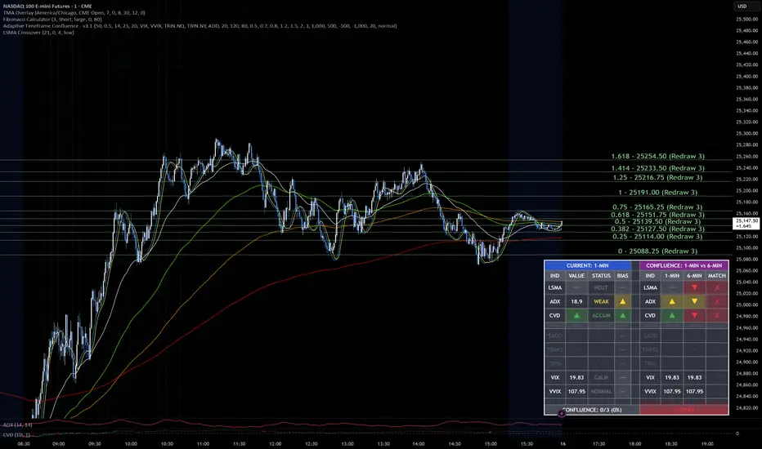This screenshot has height=449, width=762.
Task: Select the Fibonacci Calculator indicator legend
Action: pos(52,20)
